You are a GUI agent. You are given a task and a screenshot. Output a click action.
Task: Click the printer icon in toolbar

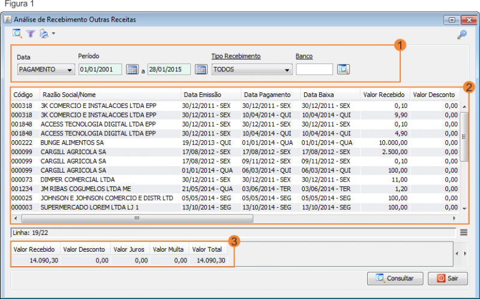44,34
